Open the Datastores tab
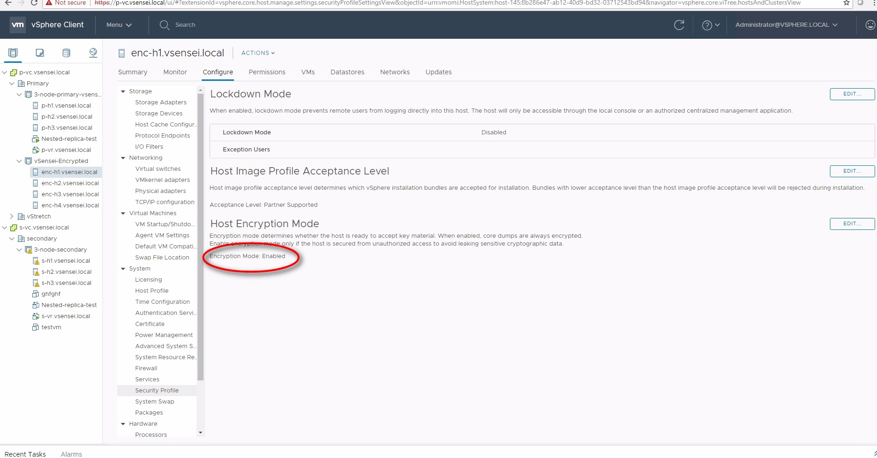 click(347, 72)
